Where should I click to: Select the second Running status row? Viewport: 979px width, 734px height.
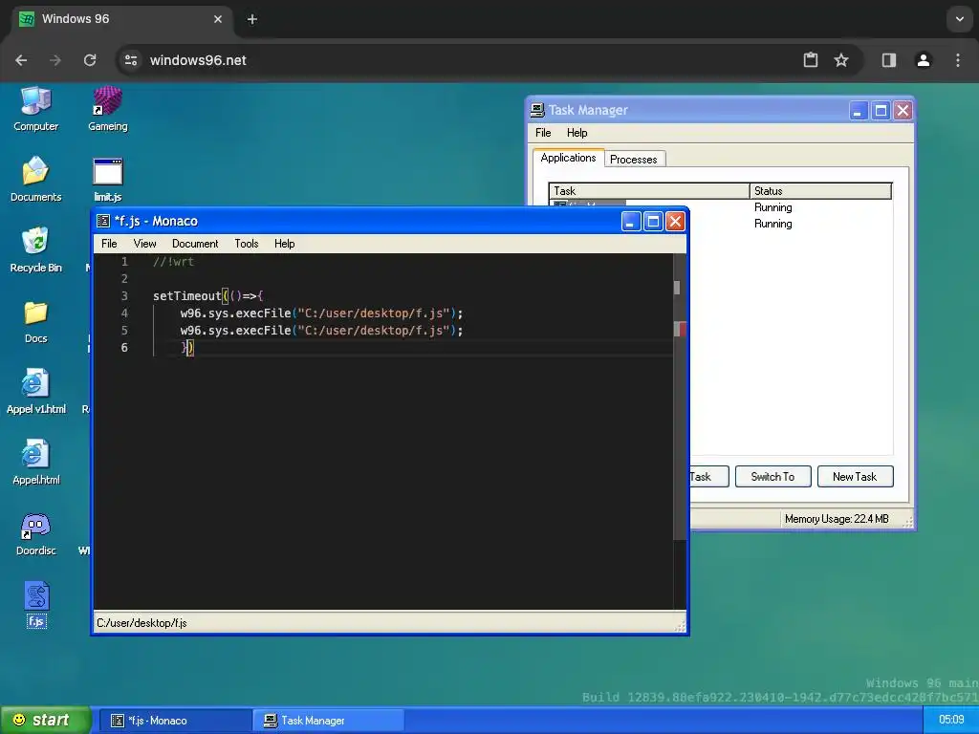(x=772, y=224)
